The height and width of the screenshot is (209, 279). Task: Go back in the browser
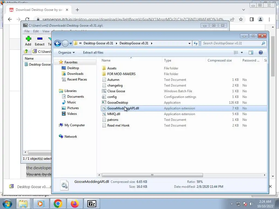coord(10,19)
